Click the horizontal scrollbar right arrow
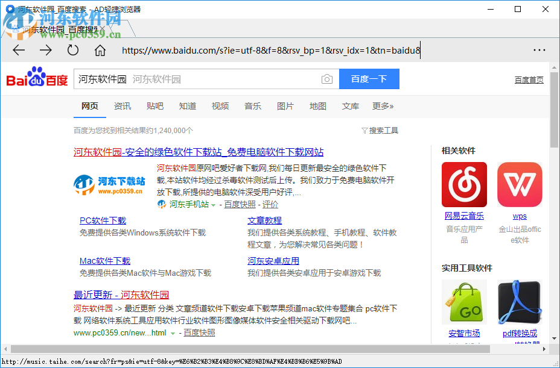 pyautogui.click(x=544, y=349)
